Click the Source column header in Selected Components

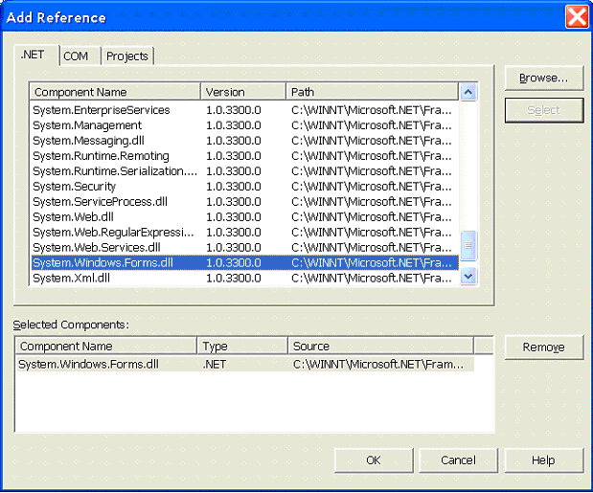point(381,346)
